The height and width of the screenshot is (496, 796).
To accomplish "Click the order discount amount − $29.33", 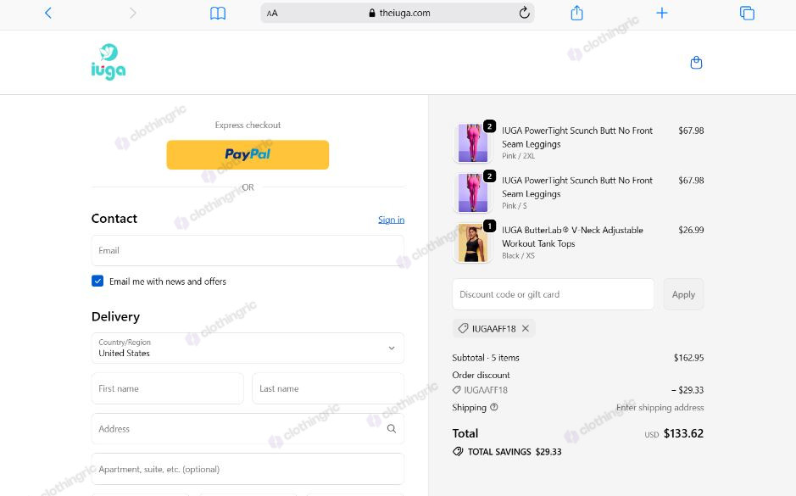I will tap(687, 390).
